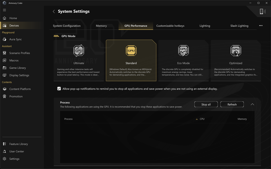Open Game Library label
The height and width of the screenshot is (169, 271).
18,68
